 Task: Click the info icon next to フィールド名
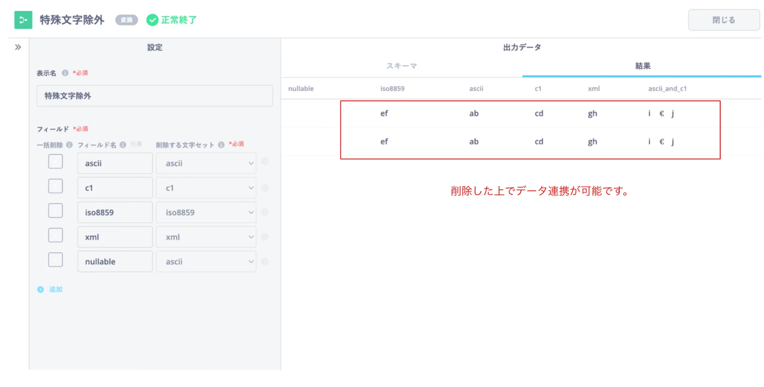[123, 145]
